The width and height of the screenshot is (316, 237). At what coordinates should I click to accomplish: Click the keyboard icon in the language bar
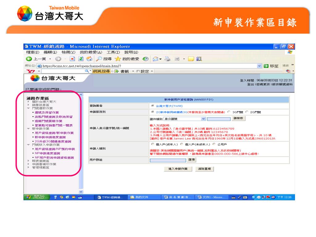click(234, 197)
